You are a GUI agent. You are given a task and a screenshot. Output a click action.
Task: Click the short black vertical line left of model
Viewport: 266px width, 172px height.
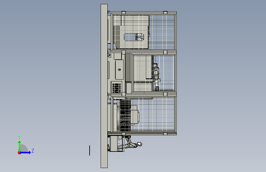(x=90, y=150)
